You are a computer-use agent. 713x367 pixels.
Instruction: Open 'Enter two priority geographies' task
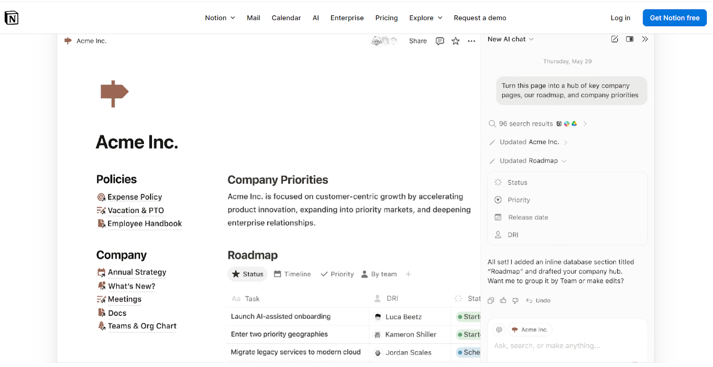[x=279, y=334]
